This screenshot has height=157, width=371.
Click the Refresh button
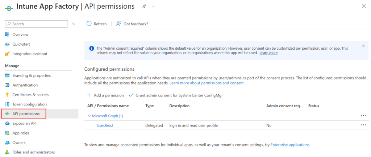click(96, 24)
